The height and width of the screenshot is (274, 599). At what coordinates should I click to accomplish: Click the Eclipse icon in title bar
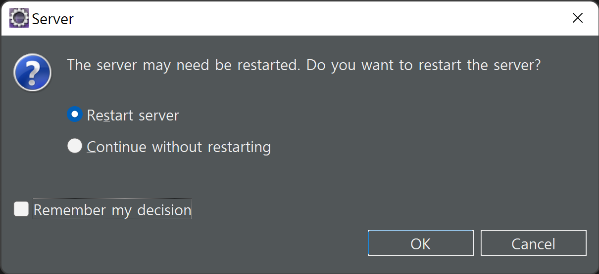(20, 18)
